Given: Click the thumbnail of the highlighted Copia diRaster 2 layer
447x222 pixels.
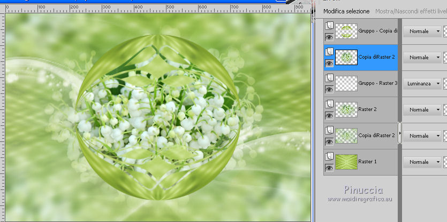Looking at the screenshot, I should click(346, 57).
